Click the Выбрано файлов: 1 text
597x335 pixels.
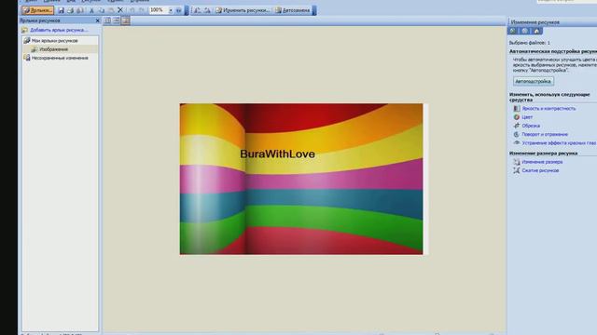[x=529, y=43]
